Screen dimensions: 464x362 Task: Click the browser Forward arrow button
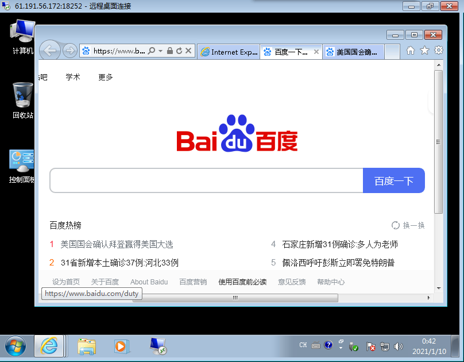point(70,51)
